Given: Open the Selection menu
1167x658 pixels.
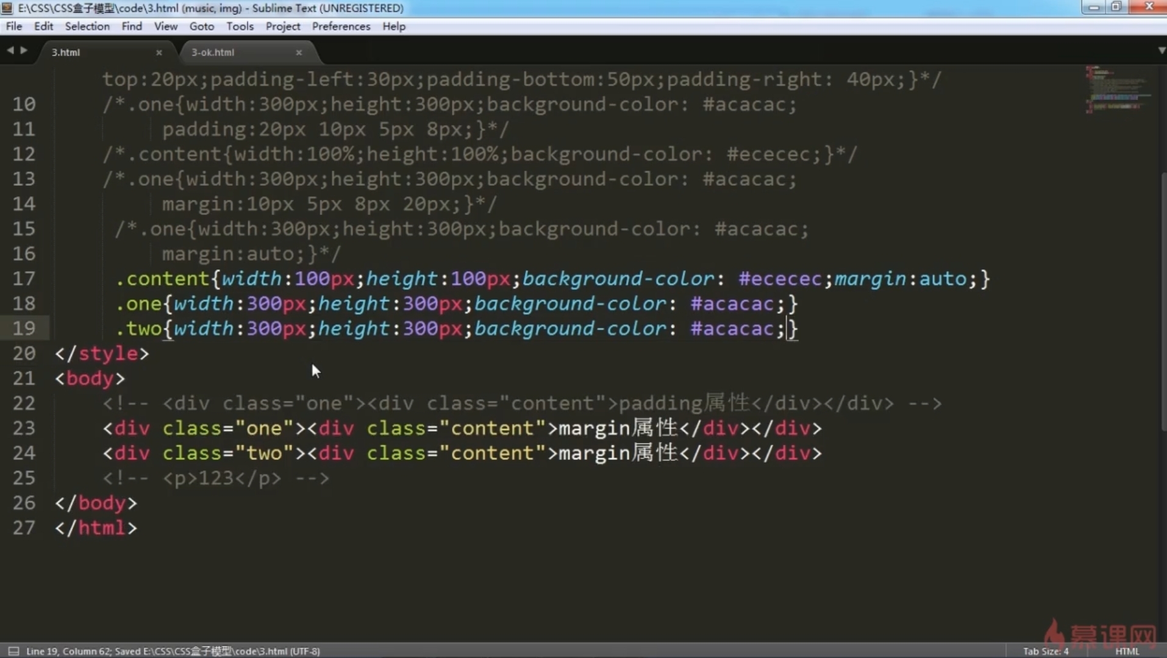Looking at the screenshot, I should [x=87, y=26].
